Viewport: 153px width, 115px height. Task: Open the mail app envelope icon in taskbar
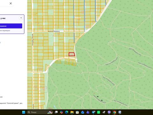pyautogui.click(x=83, y=112)
